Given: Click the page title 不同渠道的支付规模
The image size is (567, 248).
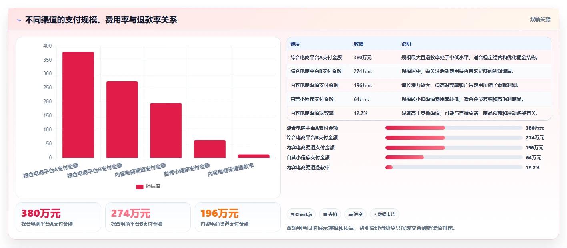Looking at the screenshot, I should (101, 20).
